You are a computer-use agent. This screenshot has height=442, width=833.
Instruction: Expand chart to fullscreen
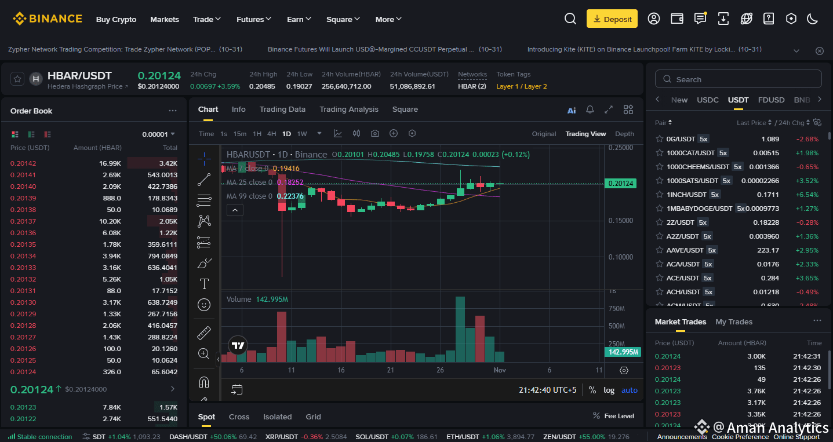click(609, 109)
